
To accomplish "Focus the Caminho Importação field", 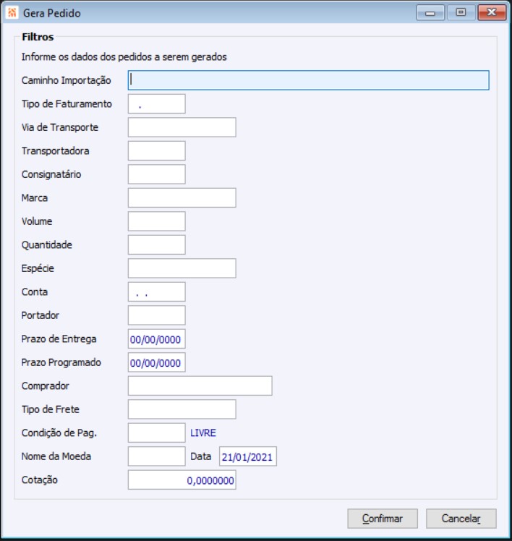I will click(x=308, y=80).
